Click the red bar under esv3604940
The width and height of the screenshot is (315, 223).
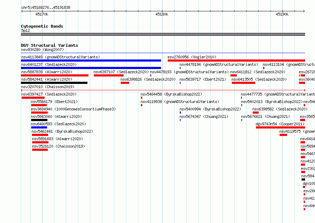39,113
